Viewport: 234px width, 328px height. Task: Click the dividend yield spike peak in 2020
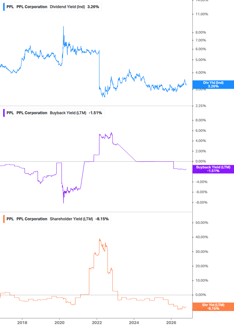[64, 26]
